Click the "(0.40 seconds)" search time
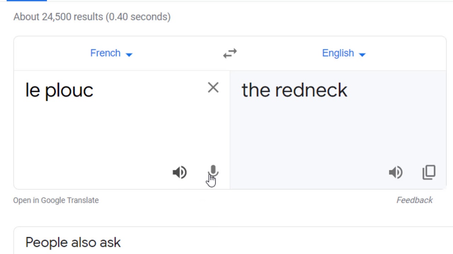Image resolution: width=453 pixels, height=254 pixels. click(x=138, y=17)
